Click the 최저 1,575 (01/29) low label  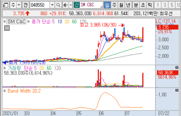click(x=27, y=62)
